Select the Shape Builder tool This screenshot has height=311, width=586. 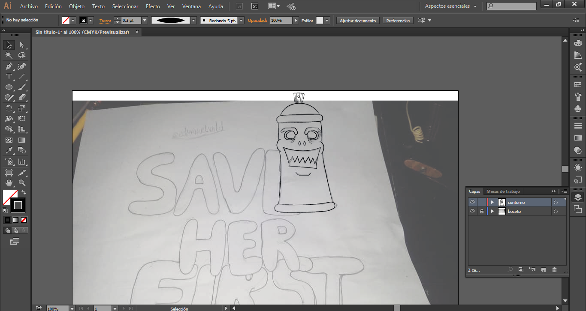(9, 129)
